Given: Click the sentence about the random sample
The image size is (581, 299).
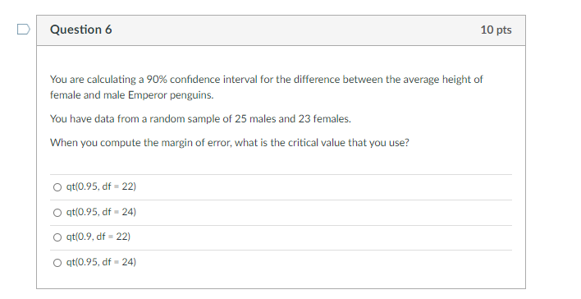Looking at the screenshot, I should pos(200,119).
